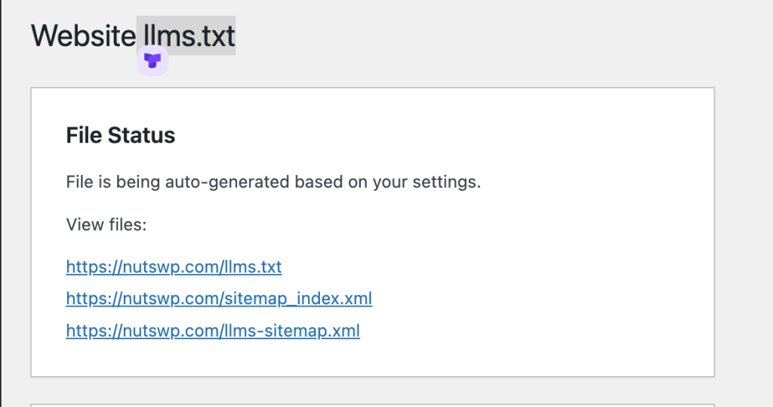Click the dark sidebar edge at the left
Viewport: 773px width, 407px height.
point(1,203)
